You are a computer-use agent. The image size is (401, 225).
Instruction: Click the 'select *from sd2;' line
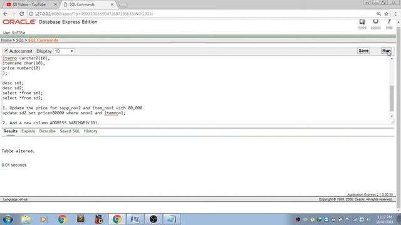tap(23, 98)
